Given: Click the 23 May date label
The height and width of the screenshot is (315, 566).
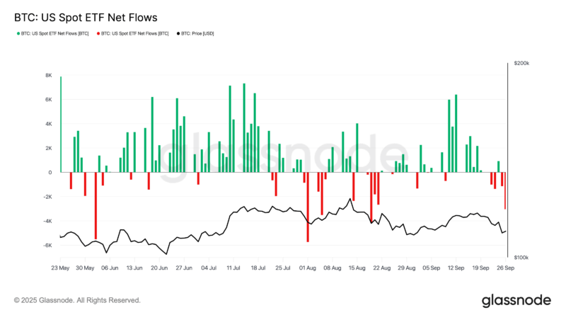Looking at the screenshot, I should [60, 269].
